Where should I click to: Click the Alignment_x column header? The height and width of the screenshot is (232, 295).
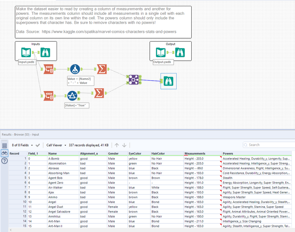[93, 153]
